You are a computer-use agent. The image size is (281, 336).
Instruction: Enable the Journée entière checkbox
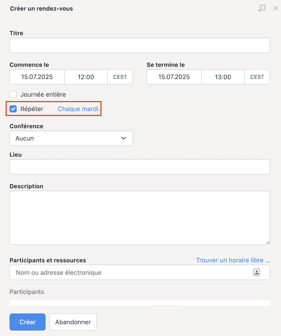coord(13,94)
